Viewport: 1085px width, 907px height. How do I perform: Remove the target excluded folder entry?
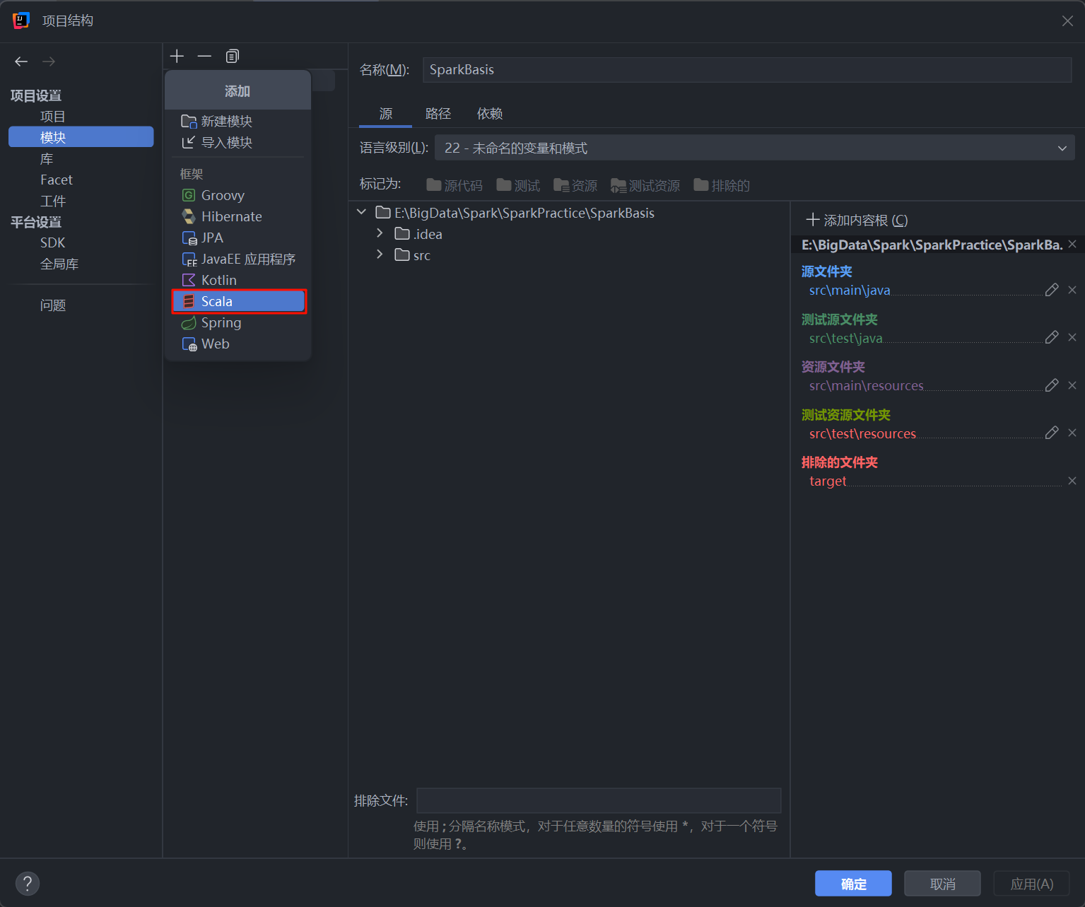(x=1072, y=481)
